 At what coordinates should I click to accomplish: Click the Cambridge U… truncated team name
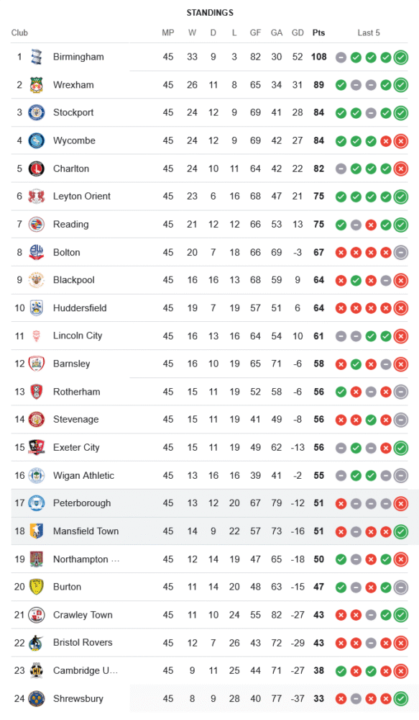[x=86, y=670]
